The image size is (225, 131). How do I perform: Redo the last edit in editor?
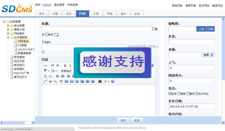click(x=58, y=66)
